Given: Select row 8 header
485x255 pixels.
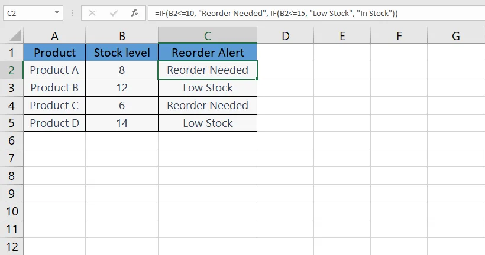Looking at the screenshot, I should 11,176.
